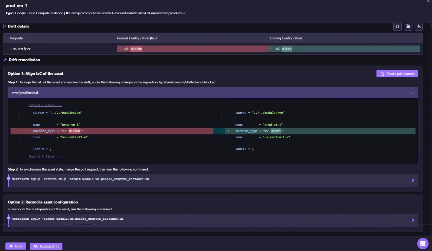Download the drift details

[x=419, y=26]
